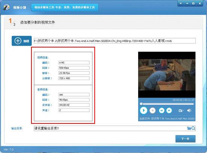Viewport: 207px width, 153px height.
Task: Open the title bar dropdown arrow menu
Action: tap(181, 4)
